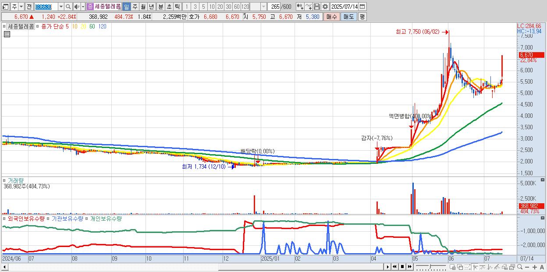This screenshot has height=272, width=547.
Task: Choose the 20 interval button
Action: pos(220,7)
